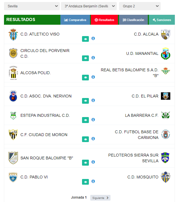
Task: Switch to the Clasificación tab
Action: (133, 20)
